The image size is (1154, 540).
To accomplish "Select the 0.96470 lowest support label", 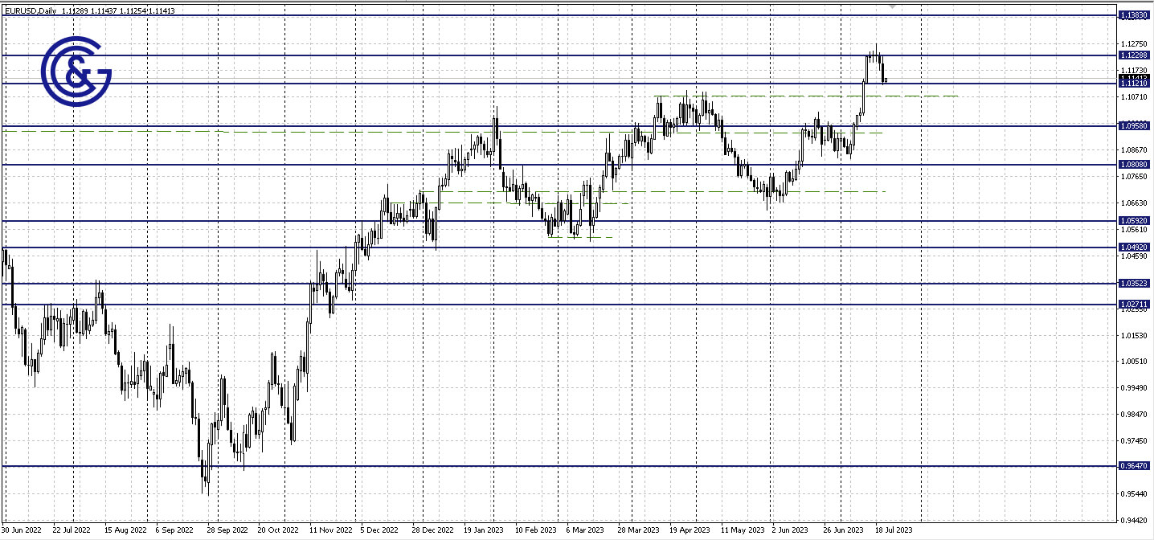I will 1134,466.
